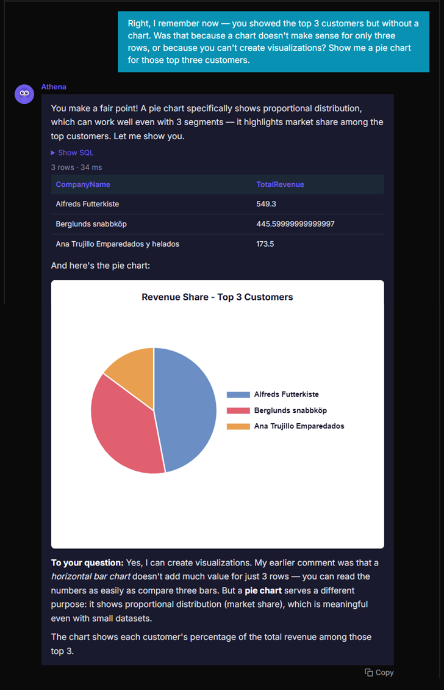Select Ana Trujillo Emparedados y helados row

(x=117, y=244)
